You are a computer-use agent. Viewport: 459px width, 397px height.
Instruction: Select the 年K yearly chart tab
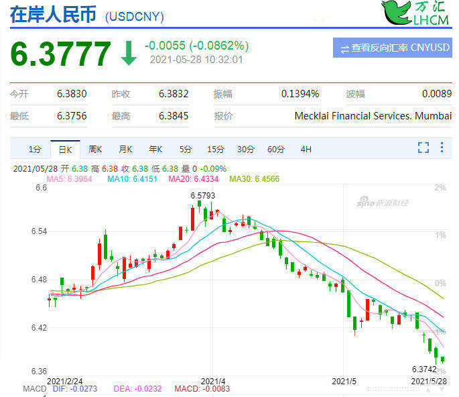[155, 150]
